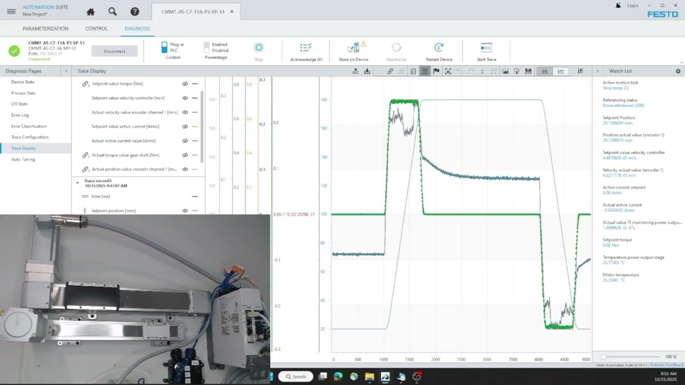
Task: Open the Auto Tuning page
Action: coord(23,159)
